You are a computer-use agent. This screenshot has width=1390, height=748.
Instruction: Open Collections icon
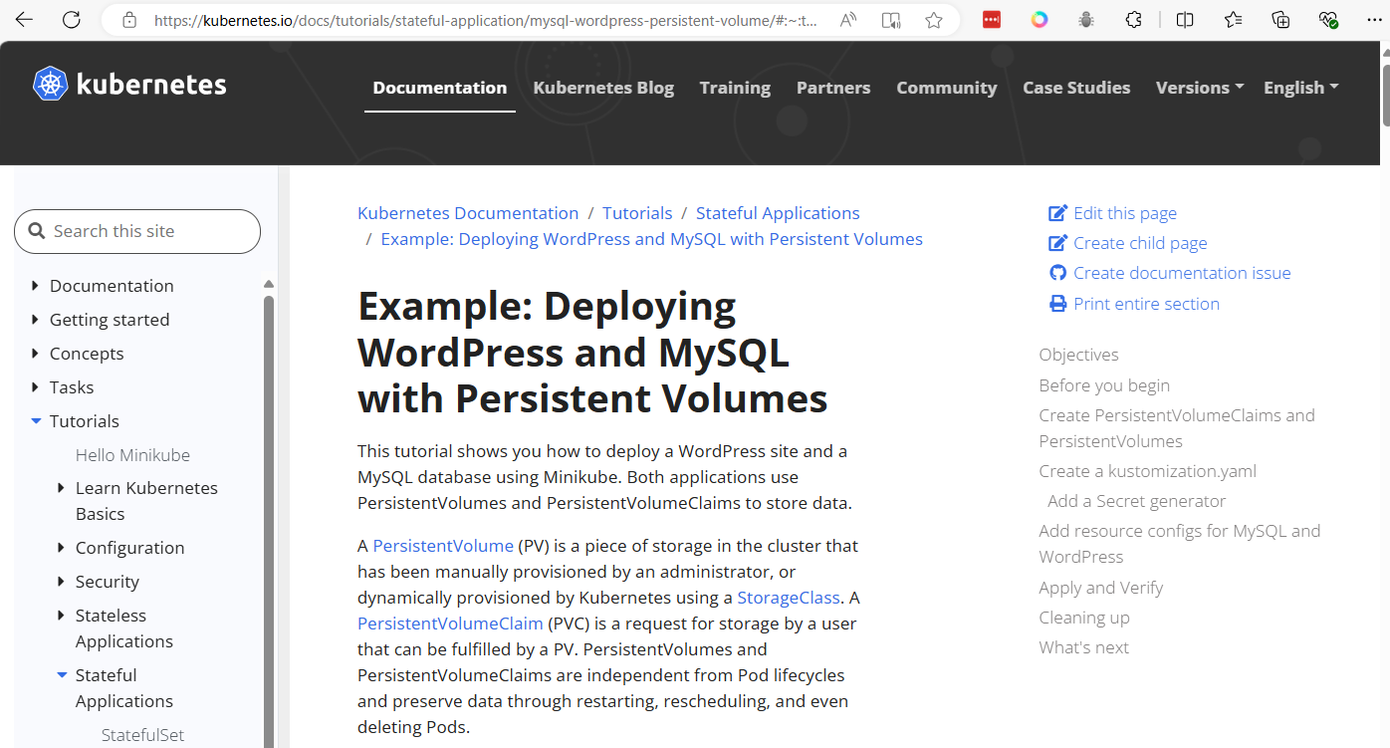tap(1280, 20)
